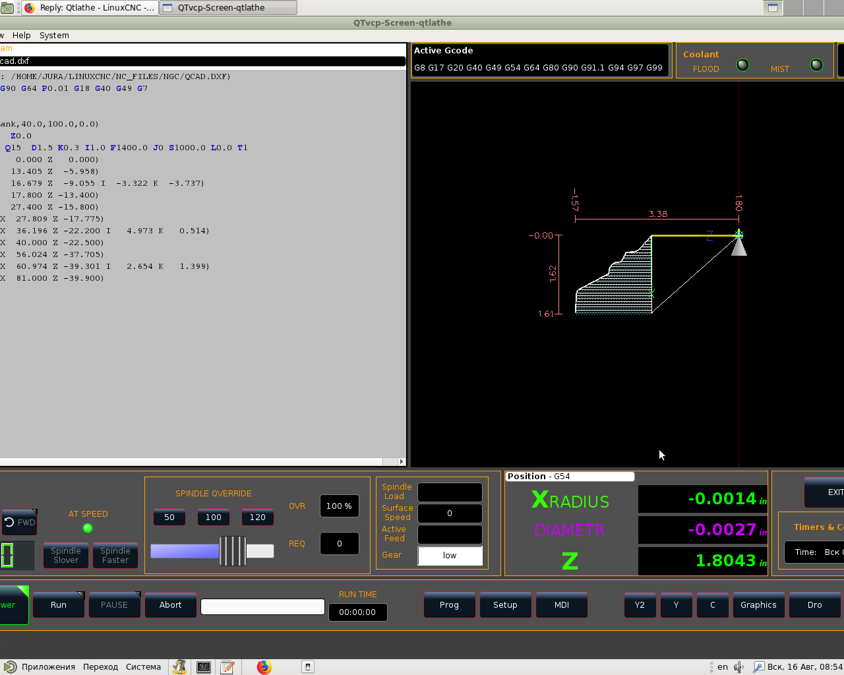
Task: Click the power button at bottom left
Action: tap(13, 604)
